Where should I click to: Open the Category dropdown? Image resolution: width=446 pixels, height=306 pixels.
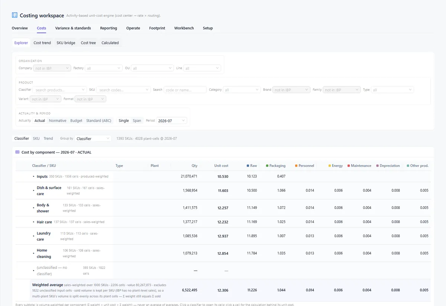pyautogui.click(x=242, y=90)
